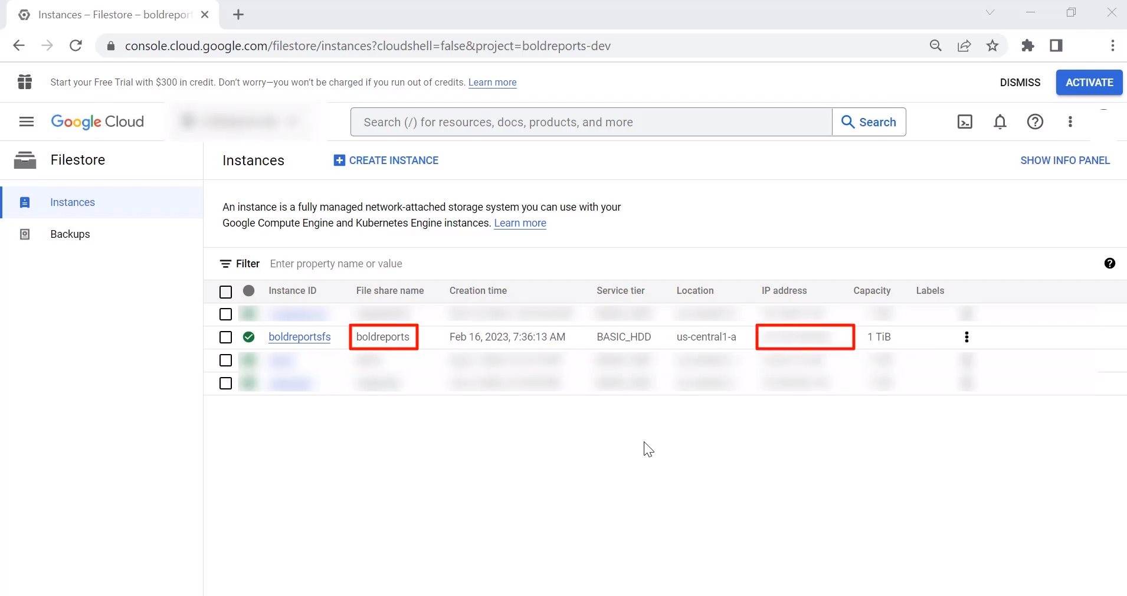The height and width of the screenshot is (596, 1127).
Task: Expand the browser profile chevron dropdown
Action: pos(990,12)
